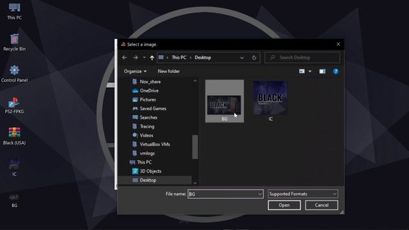Click Desktop in the address breadcrumb
Viewport: 409px width, 230px height.
(x=203, y=57)
